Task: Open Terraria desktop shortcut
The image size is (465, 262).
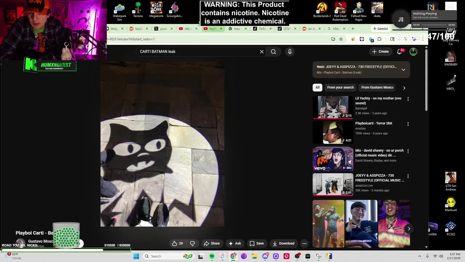Action: (x=138, y=10)
